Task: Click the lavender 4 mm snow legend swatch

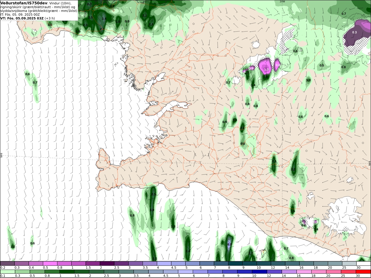Action: (x=164, y=263)
